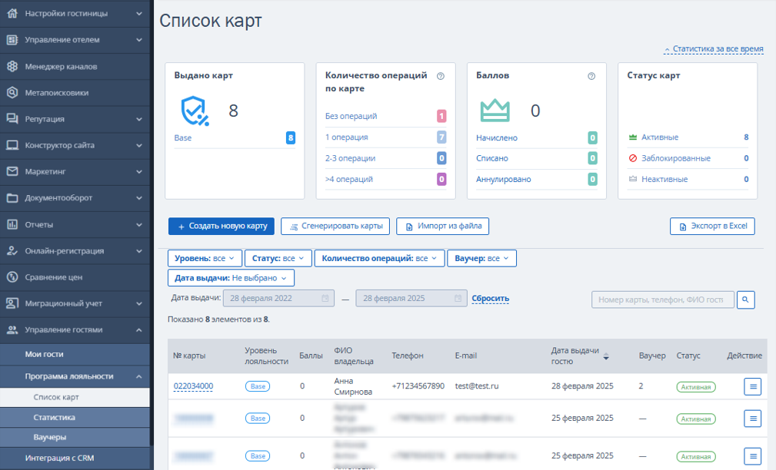Click the card number search input field
776x470 pixels.
click(663, 300)
